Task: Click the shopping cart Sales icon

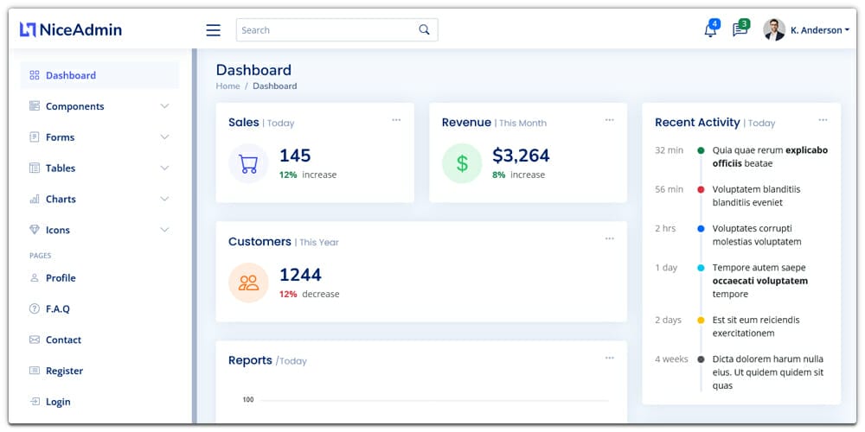Action: [248, 163]
